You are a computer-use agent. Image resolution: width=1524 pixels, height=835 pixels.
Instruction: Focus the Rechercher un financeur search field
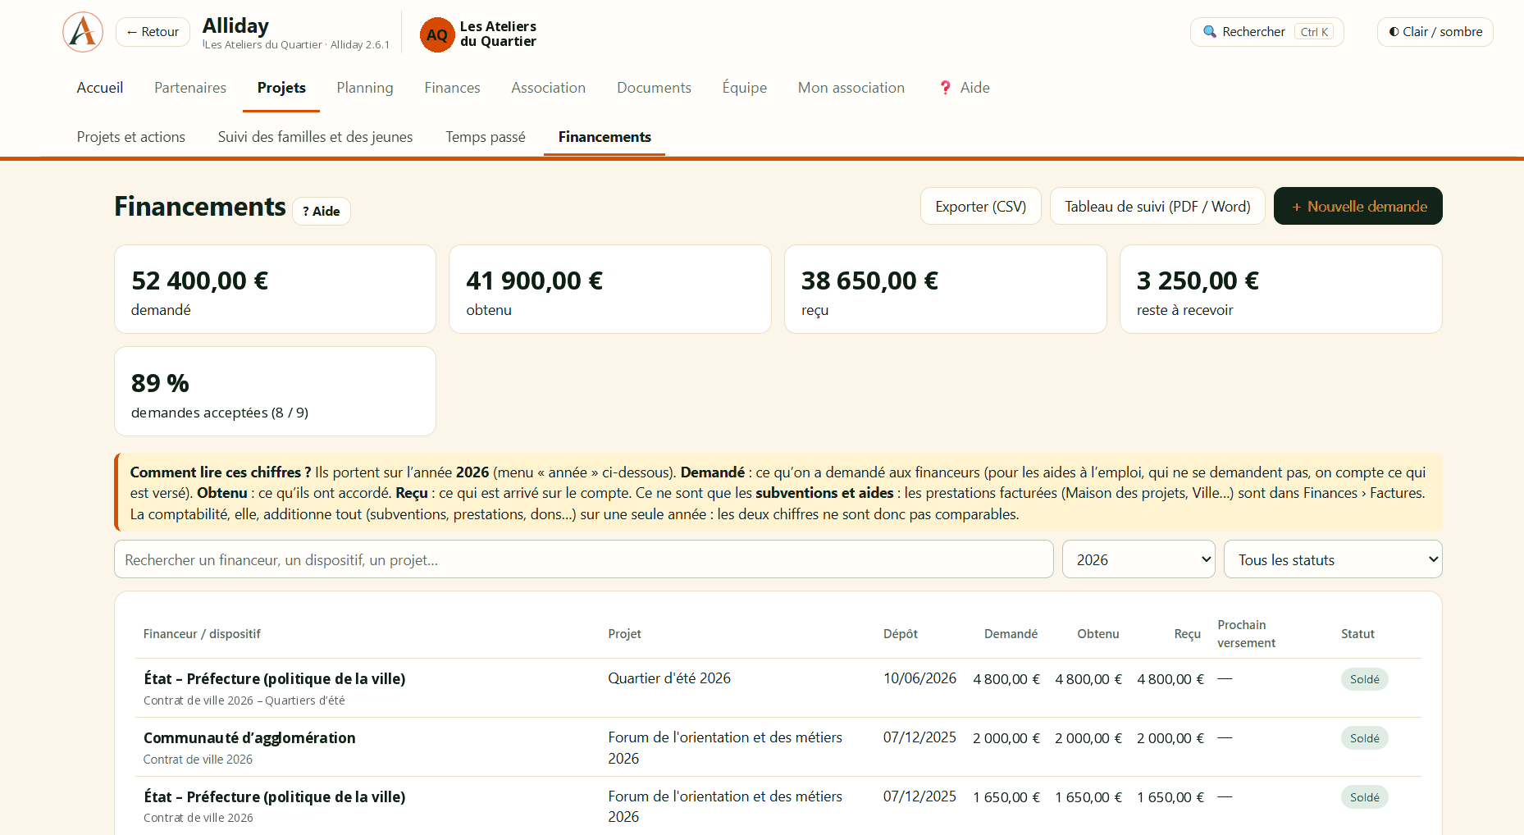point(584,559)
